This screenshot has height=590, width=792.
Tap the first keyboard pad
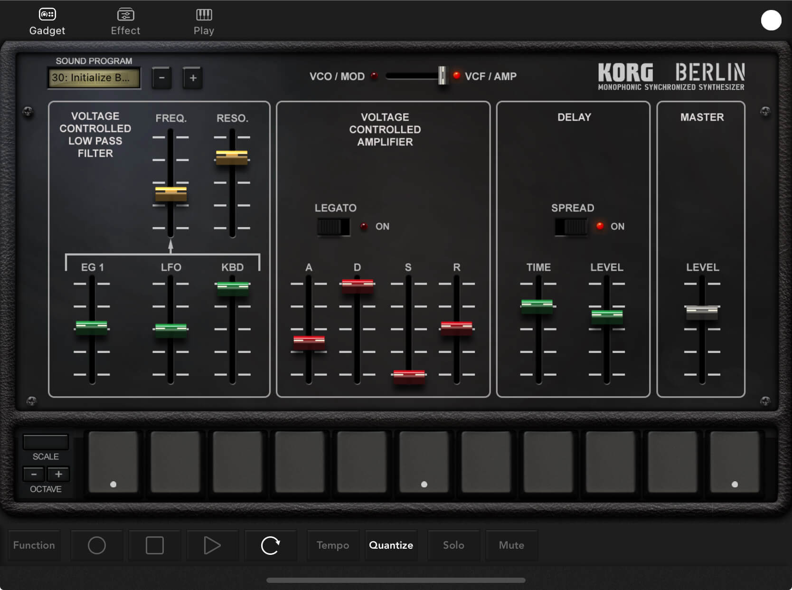113,462
